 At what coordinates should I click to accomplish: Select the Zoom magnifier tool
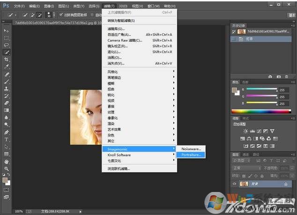pyautogui.click(x=7, y=168)
